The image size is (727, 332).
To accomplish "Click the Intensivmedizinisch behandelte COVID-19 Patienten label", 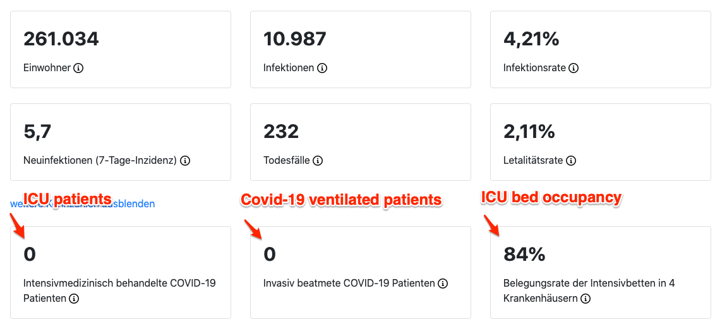I will [x=119, y=283].
